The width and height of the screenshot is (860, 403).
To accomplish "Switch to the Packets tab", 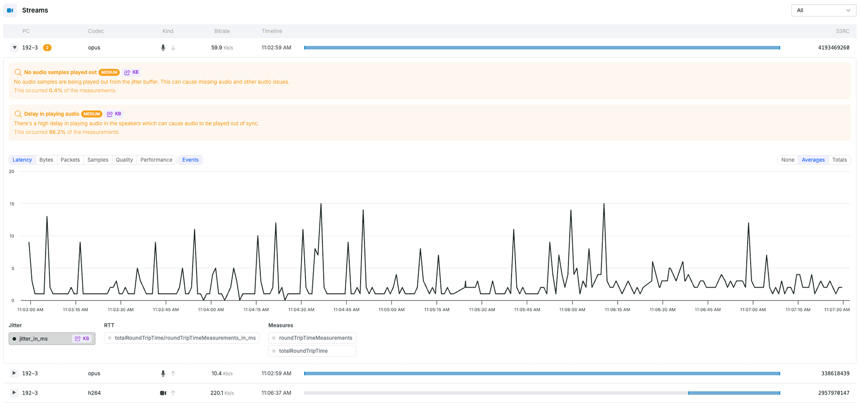I will pos(70,160).
